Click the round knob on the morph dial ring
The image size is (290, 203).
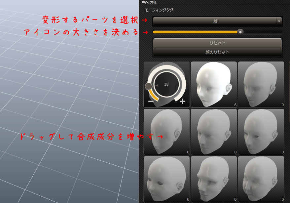pyautogui.click(x=149, y=86)
